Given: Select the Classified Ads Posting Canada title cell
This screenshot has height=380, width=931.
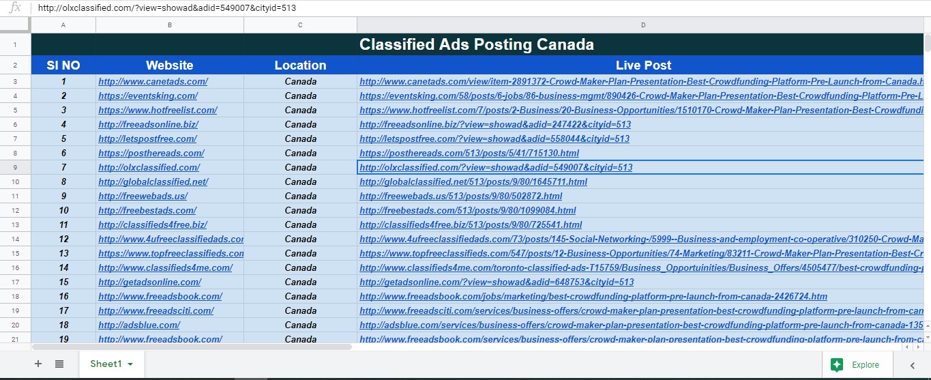Looking at the screenshot, I should 476,45.
